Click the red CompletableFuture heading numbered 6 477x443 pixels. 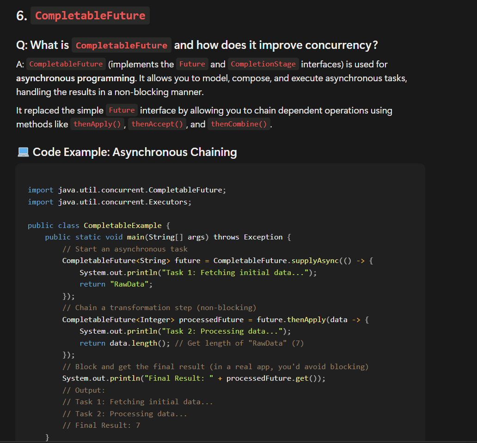(x=90, y=16)
